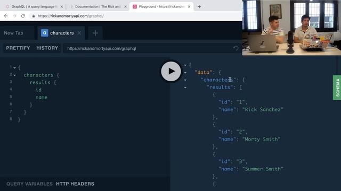Select the Playground browser tab
The height and width of the screenshot is (191, 341).
click(161, 7)
